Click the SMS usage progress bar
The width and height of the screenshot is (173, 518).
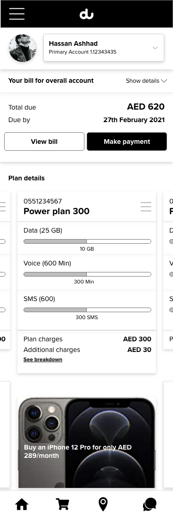(87, 310)
